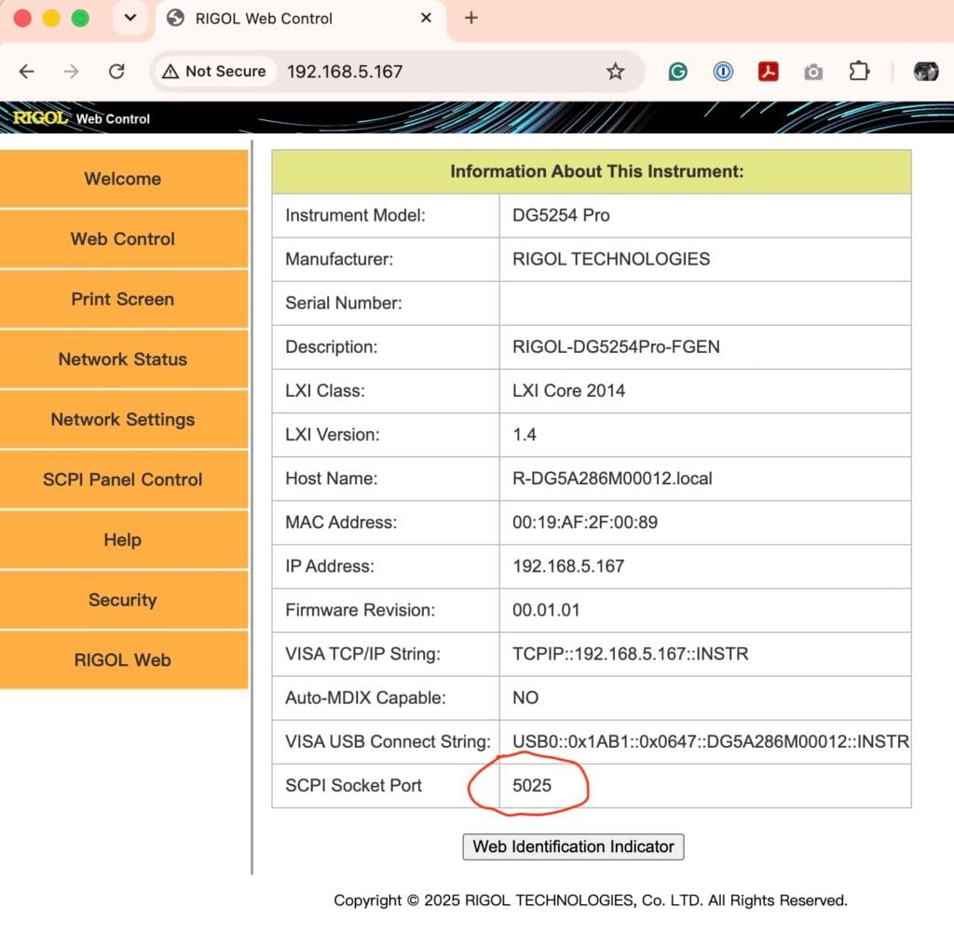Viewport: 954px width, 935px height.
Task: Click the Instrument Model label
Action: coord(355,215)
